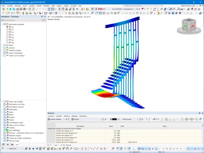Click the navigator Views camera tab icon
This screenshot has height=153, width=204.
point(12,144)
